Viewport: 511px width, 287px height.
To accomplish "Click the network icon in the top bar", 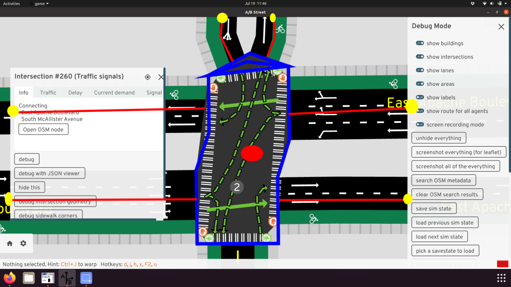I will click(484, 3).
